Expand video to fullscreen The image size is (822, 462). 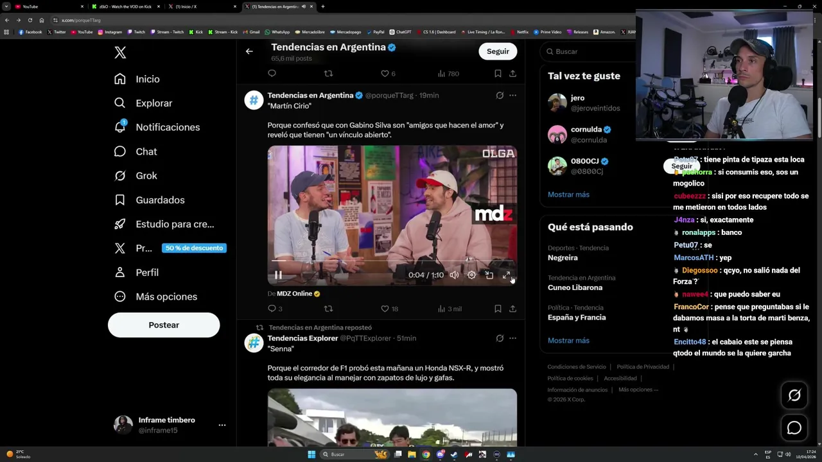(x=506, y=275)
